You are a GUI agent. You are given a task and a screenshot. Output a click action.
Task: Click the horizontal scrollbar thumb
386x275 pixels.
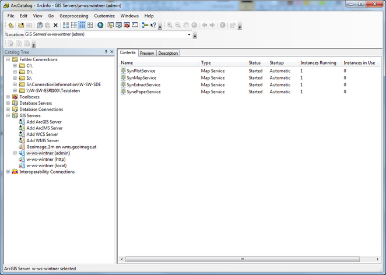click(x=243, y=259)
